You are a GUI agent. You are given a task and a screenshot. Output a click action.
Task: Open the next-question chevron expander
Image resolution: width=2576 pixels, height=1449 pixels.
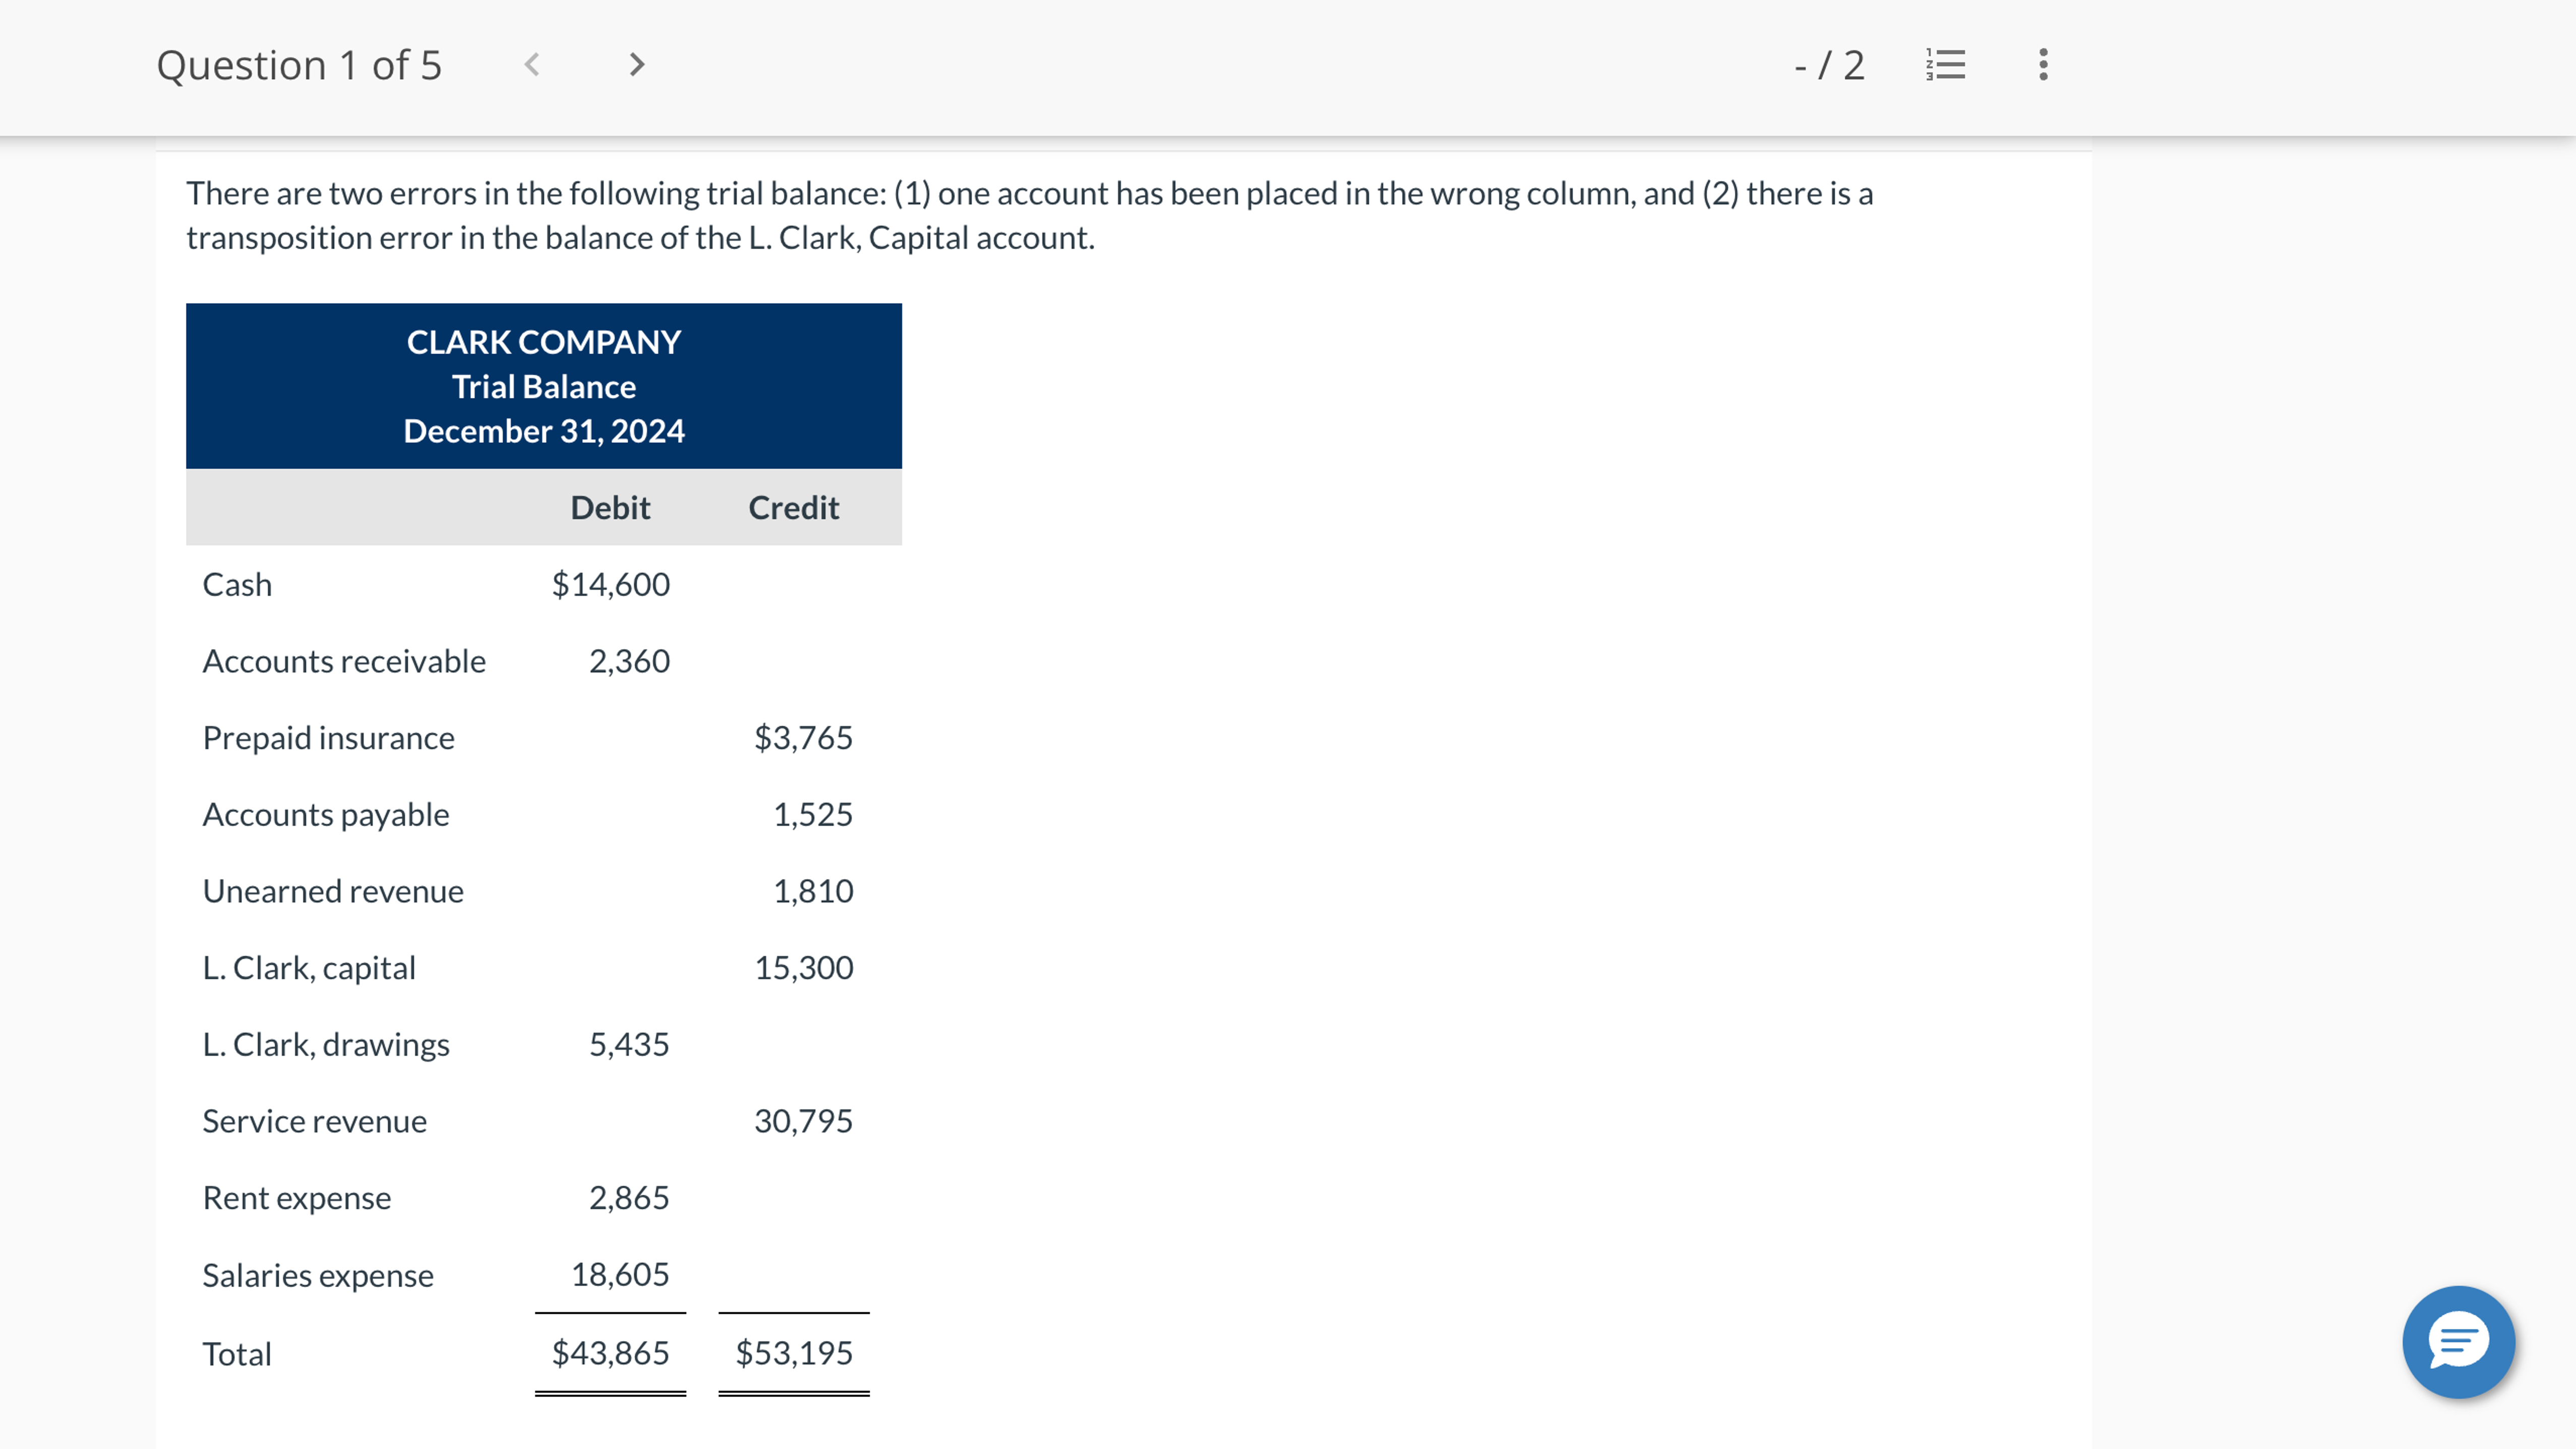coord(637,64)
